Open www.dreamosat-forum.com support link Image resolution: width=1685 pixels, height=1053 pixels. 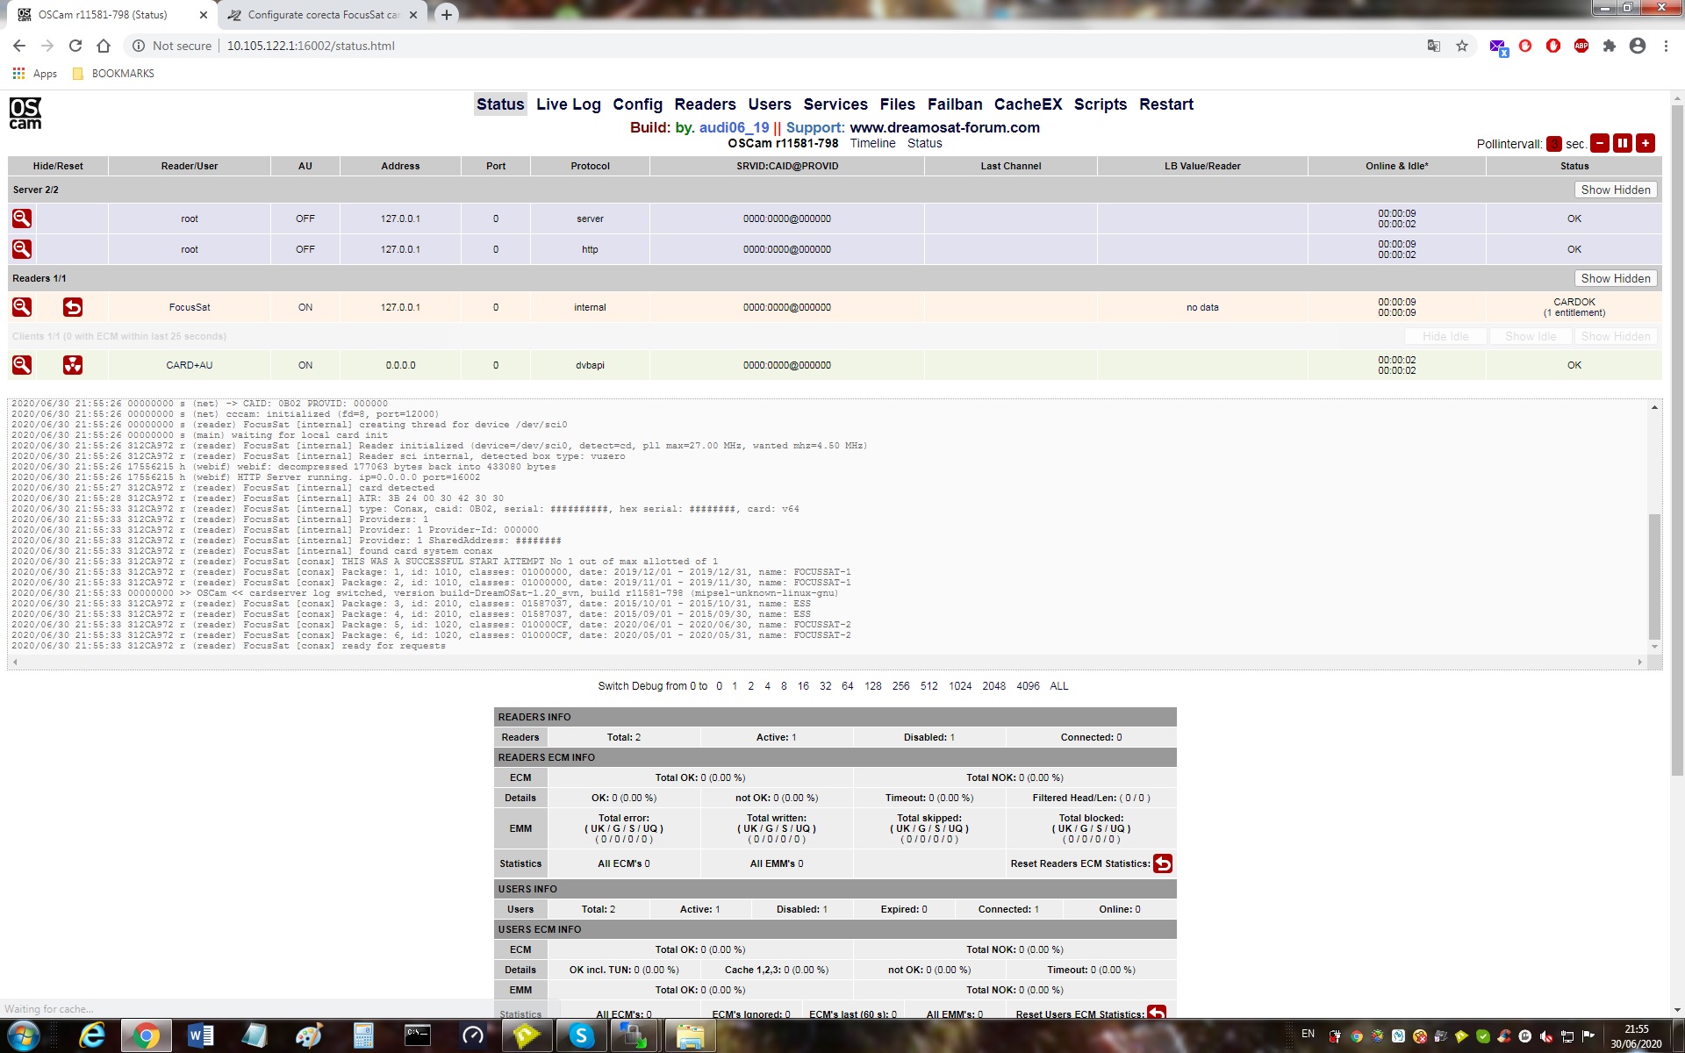pos(944,127)
